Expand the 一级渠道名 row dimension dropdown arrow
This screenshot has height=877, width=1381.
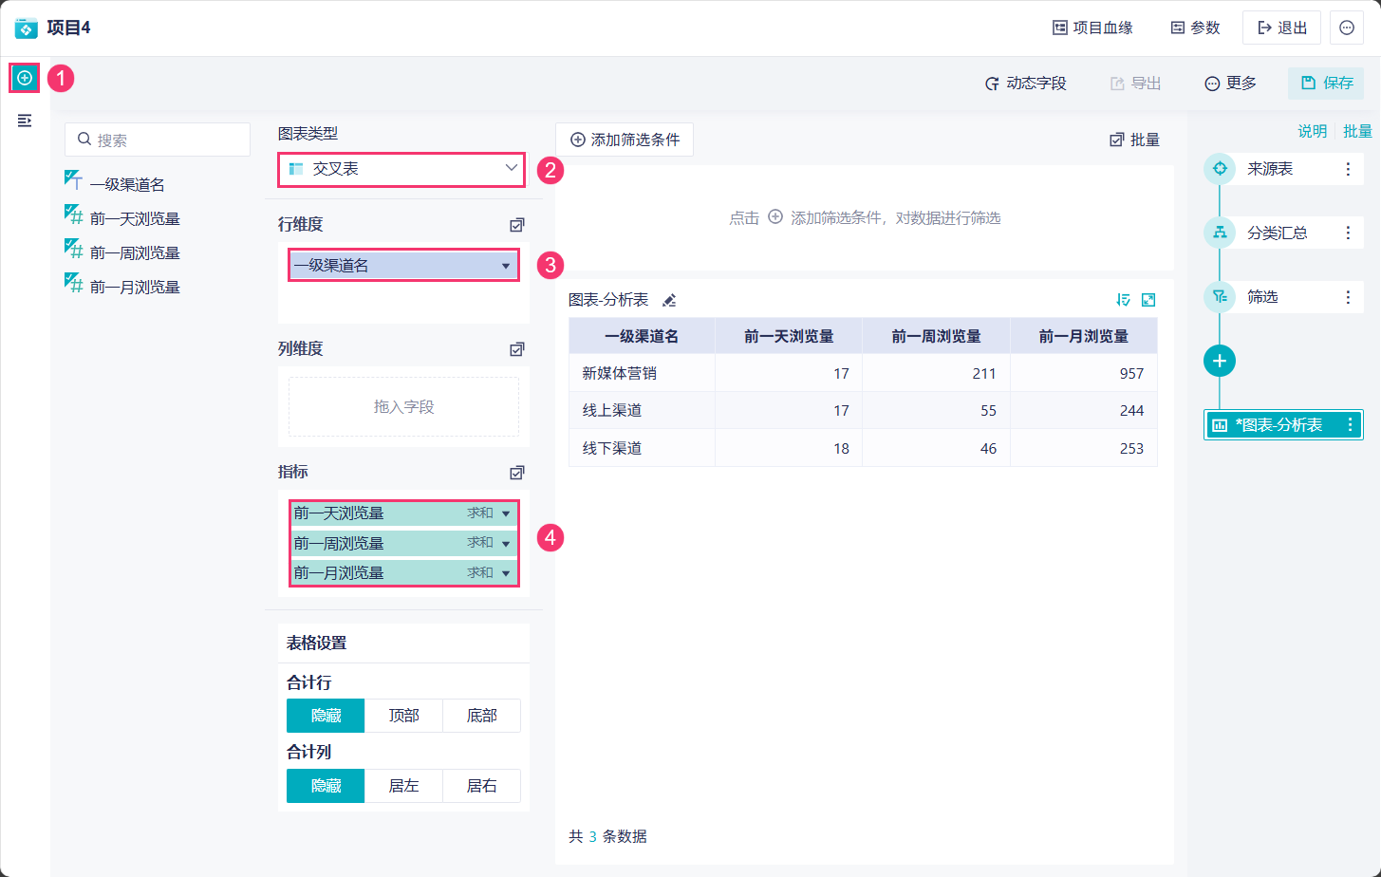click(506, 266)
